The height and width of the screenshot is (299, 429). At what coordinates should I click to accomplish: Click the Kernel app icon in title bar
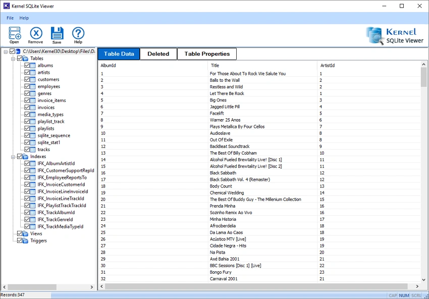pyautogui.click(x=6, y=6)
